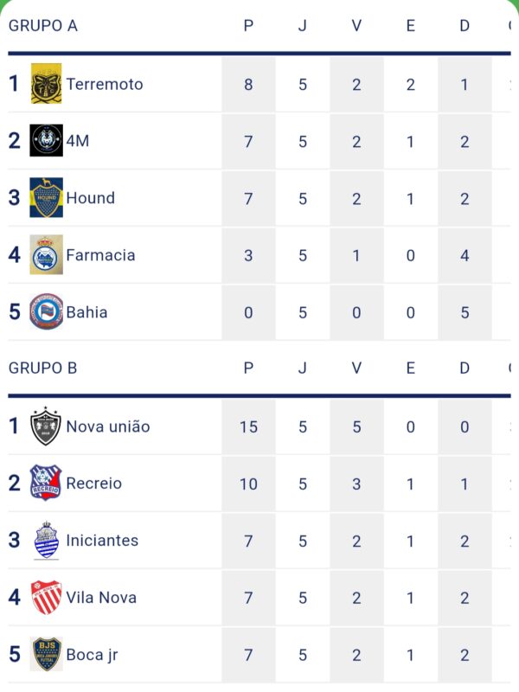Click the Nova união team name
Image resolution: width=519 pixels, height=692 pixels.
[108, 426]
